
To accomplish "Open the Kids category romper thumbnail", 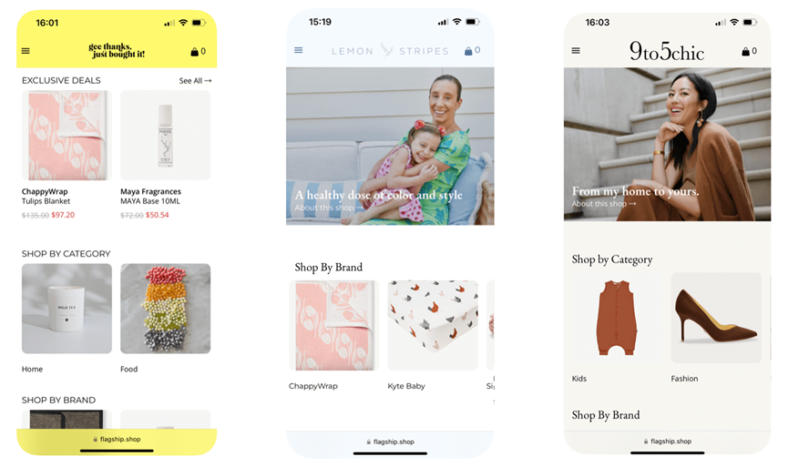I will coord(617,318).
